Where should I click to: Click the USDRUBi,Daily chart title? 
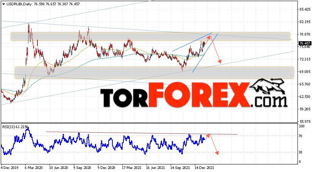pos(18,3)
